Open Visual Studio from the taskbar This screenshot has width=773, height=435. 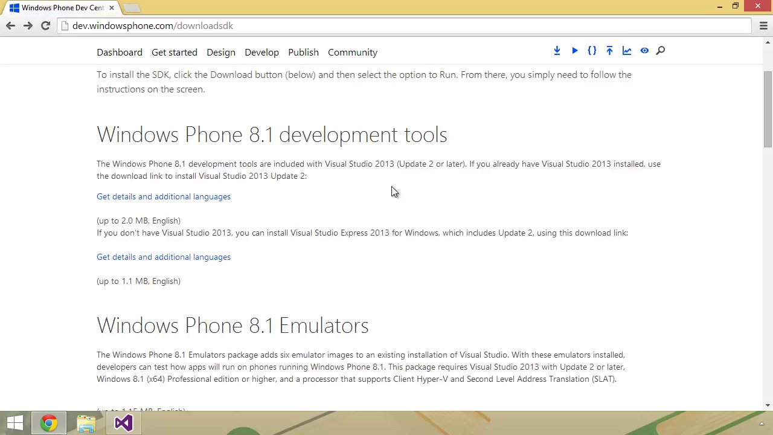click(123, 423)
